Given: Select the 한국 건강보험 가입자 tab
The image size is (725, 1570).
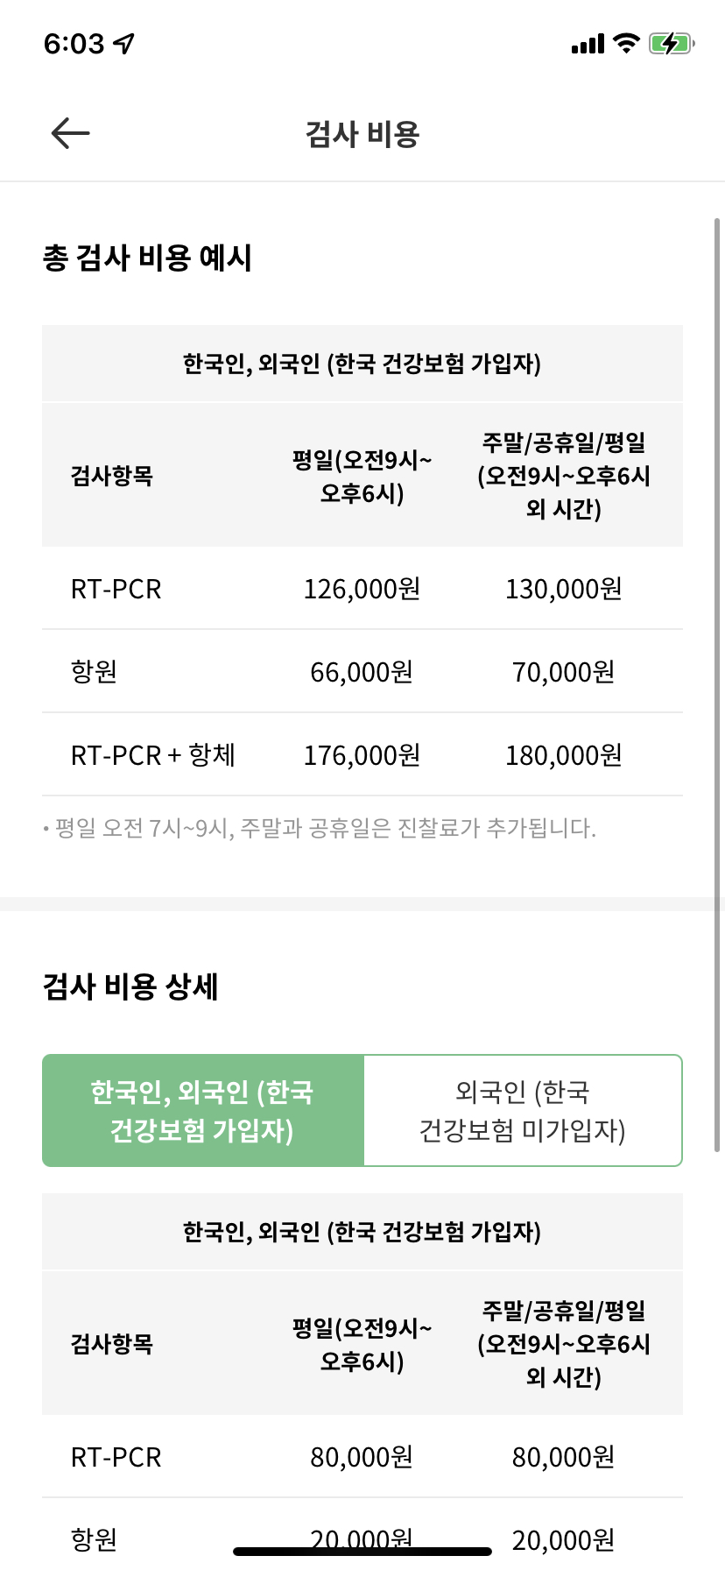Looking at the screenshot, I should (203, 1111).
